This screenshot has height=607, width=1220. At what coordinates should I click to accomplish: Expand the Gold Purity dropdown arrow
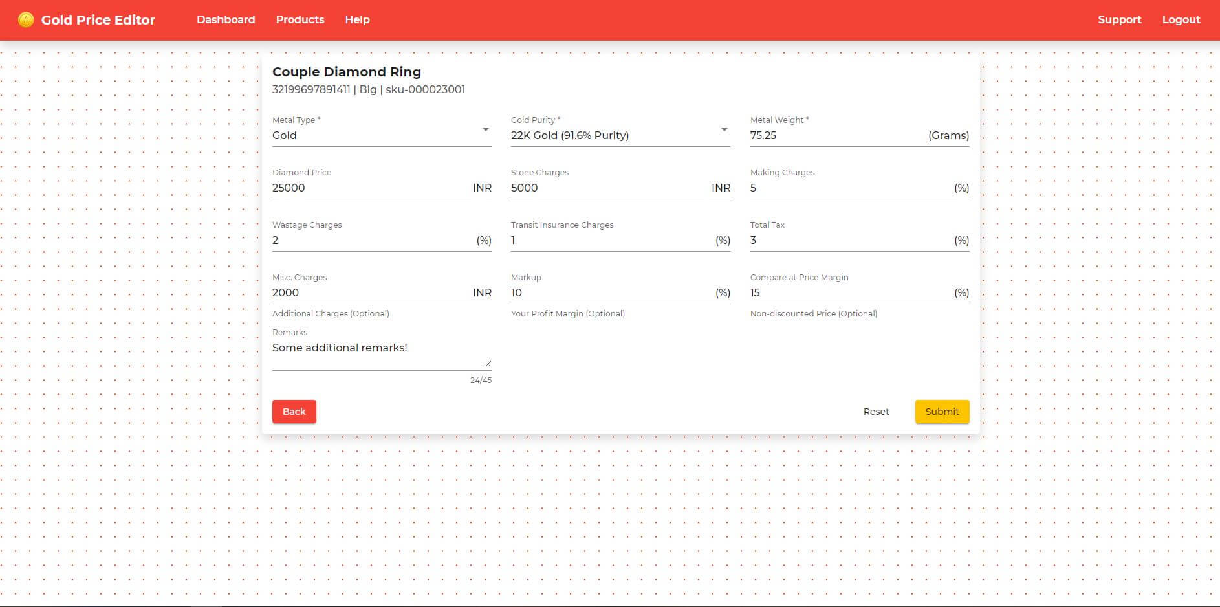point(724,130)
